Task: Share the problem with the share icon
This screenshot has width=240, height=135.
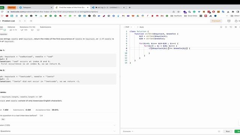Action: (x=38, y=30)
